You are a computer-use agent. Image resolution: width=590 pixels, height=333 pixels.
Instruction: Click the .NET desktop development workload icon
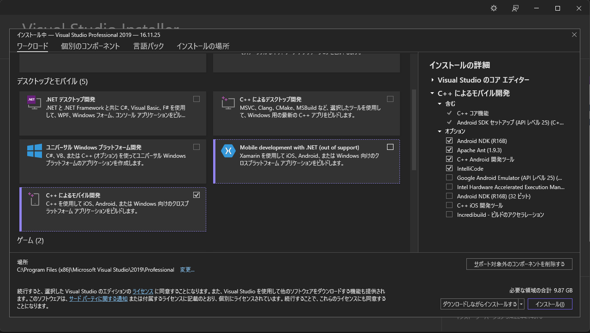pyautogui.click(x=34, y=102)
